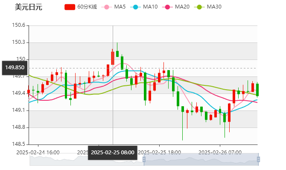The height and width of the screenshot is (170, 286).
Task: Click the highlighted selected range in zoom bar
Action: pos(201,160)
